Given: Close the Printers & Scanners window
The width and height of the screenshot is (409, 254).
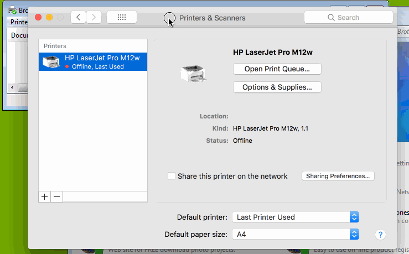Looking at the screenshot, I should point(38,18).
